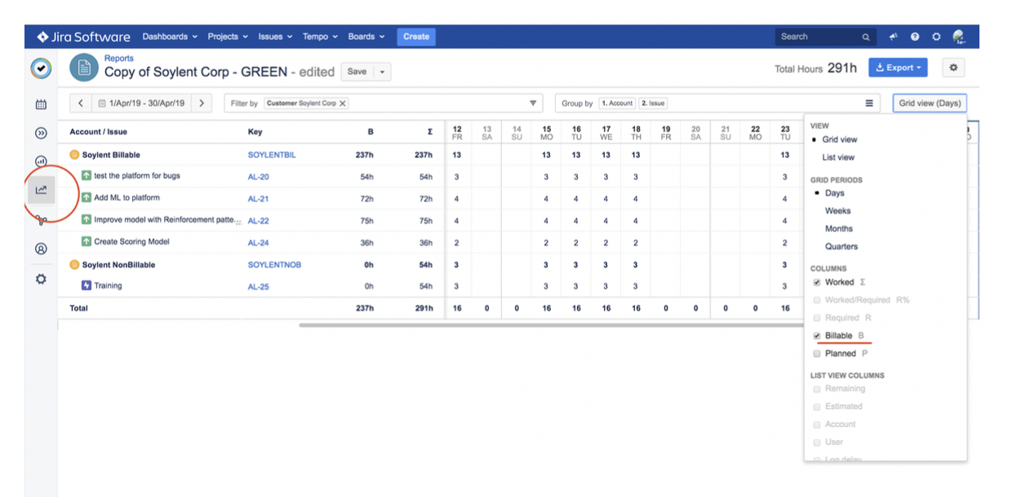
Task: Click issue icon for test the platform for bugs
Action: [x=87, y=176]
